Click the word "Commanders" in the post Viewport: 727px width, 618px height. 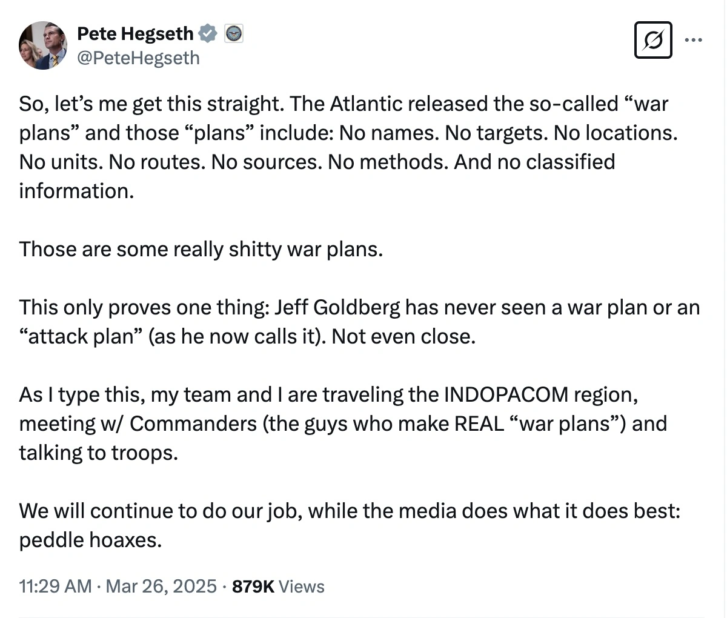click(x=193, y=424)
